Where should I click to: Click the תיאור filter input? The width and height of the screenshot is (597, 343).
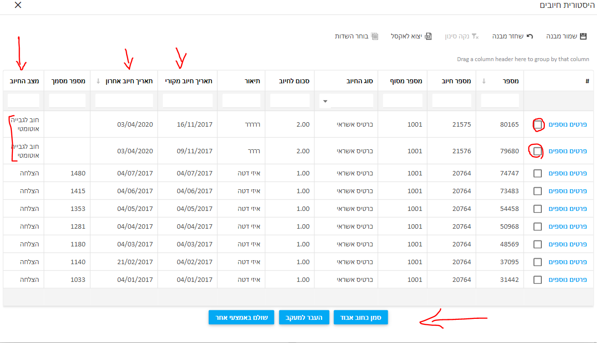(x=241, y=101)
